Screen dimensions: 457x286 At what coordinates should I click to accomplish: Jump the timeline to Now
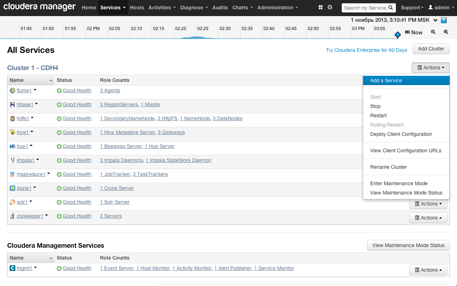coord(414,32)
